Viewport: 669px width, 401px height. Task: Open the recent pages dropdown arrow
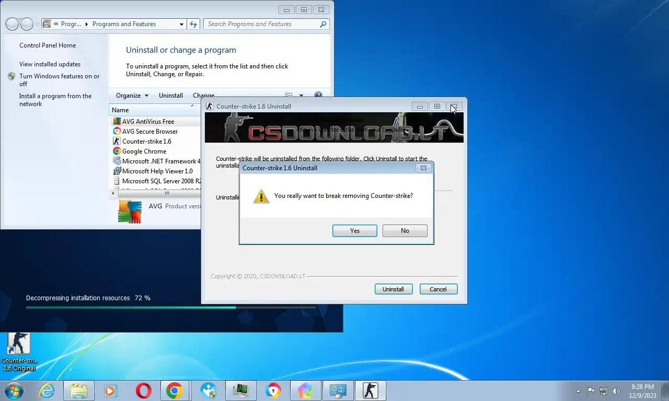(x=37, y=24)
